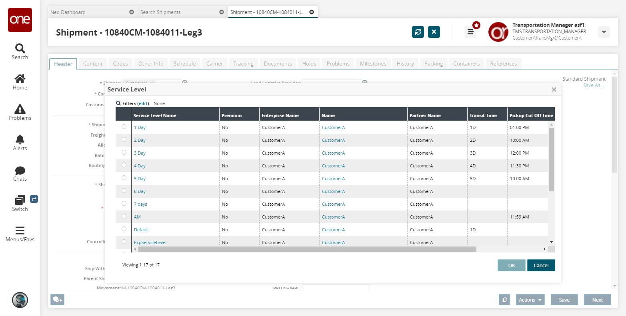The height and width of the screenshot is (316, 626).
Task: Open the ExpServiceLevel link
Action: click(x=150, y=242)
